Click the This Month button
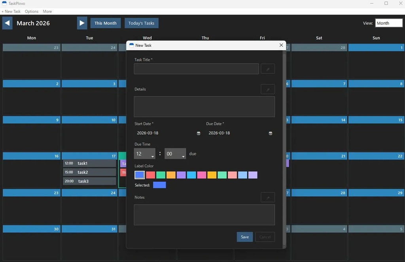This screenshot has height=262, width=405. click(x=105, y=23)
